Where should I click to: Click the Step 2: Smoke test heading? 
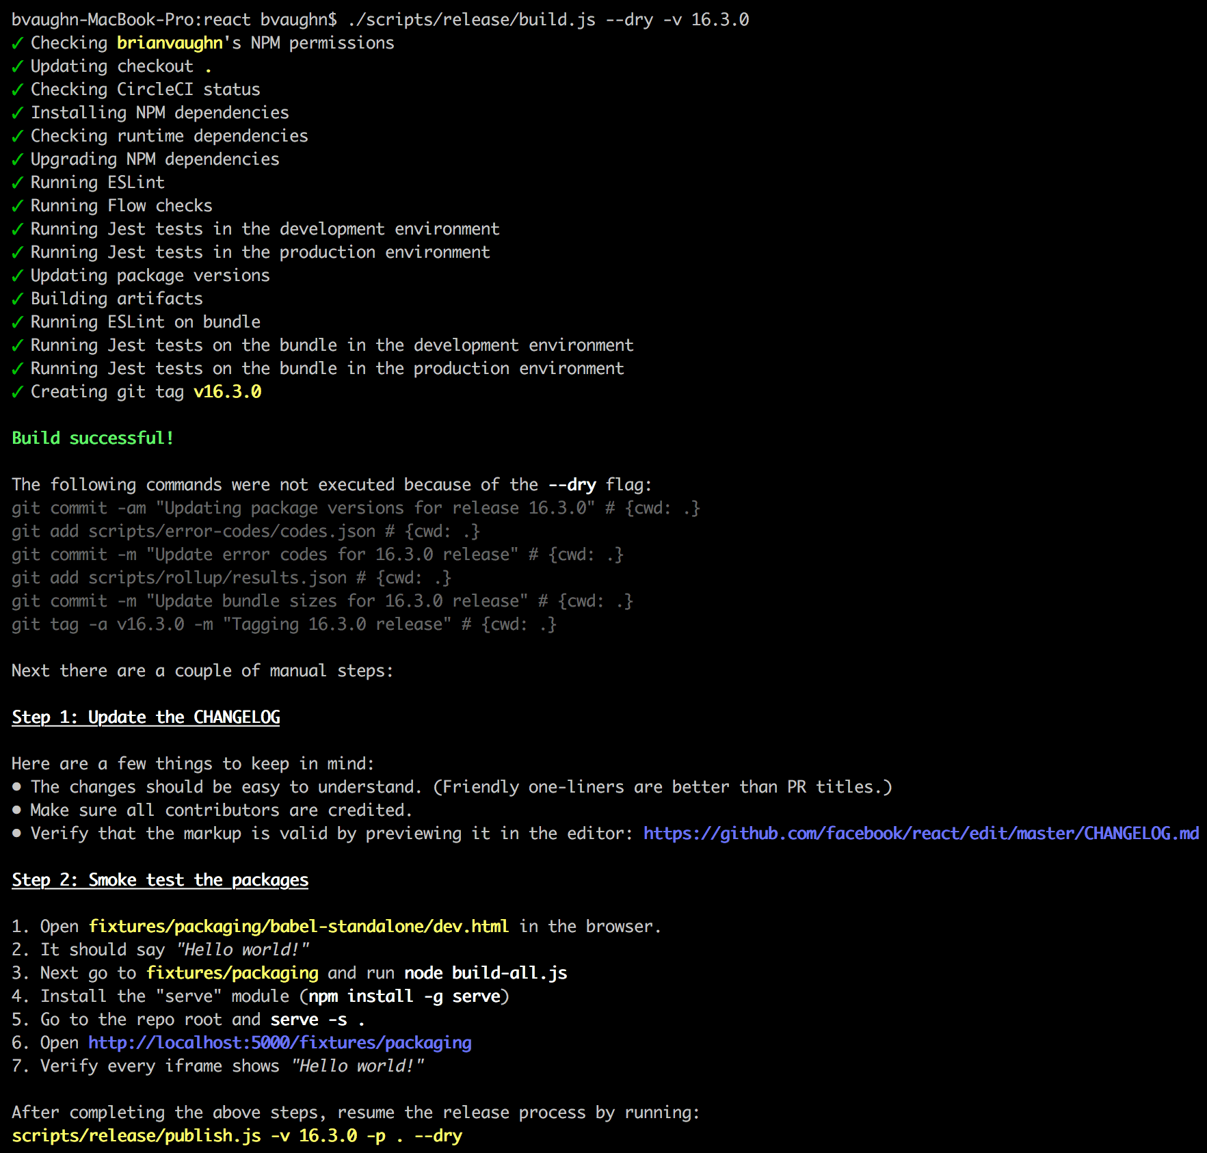(x=159, y=879)
